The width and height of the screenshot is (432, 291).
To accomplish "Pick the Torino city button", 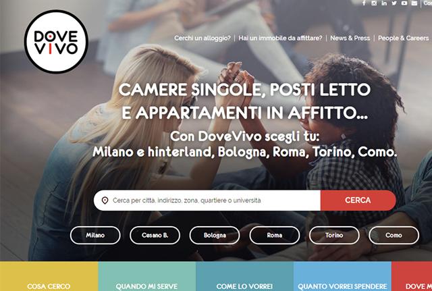I will pos(334,236).
